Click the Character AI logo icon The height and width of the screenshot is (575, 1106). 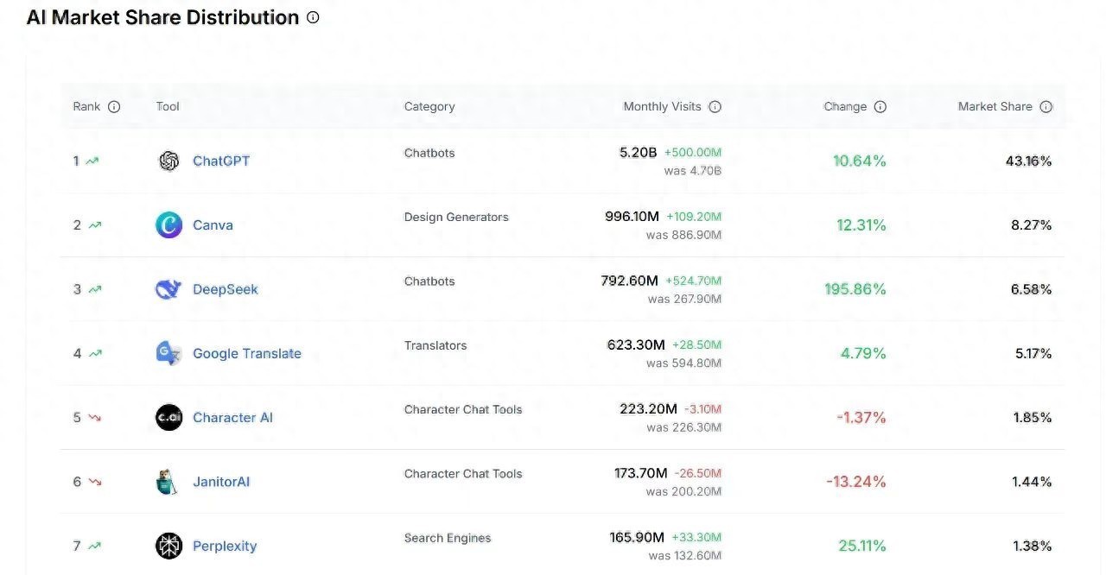tap(169, 418)
